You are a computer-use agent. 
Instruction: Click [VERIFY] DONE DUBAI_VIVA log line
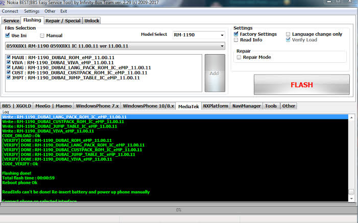[x=57, y=159]
